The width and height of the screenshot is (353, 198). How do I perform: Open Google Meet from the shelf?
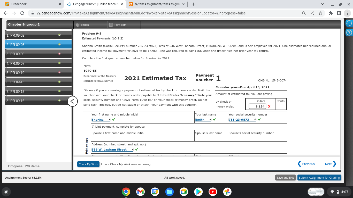point(184,192)
